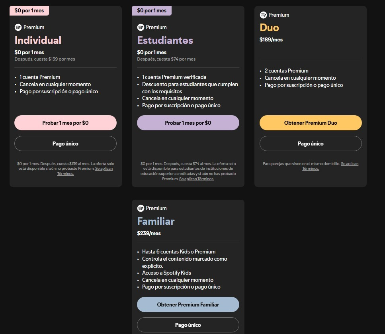Start Estudiantes trial with purple Probar 1 mes button
The width and height of the screenshot is (385, 334).
[188, 123]
